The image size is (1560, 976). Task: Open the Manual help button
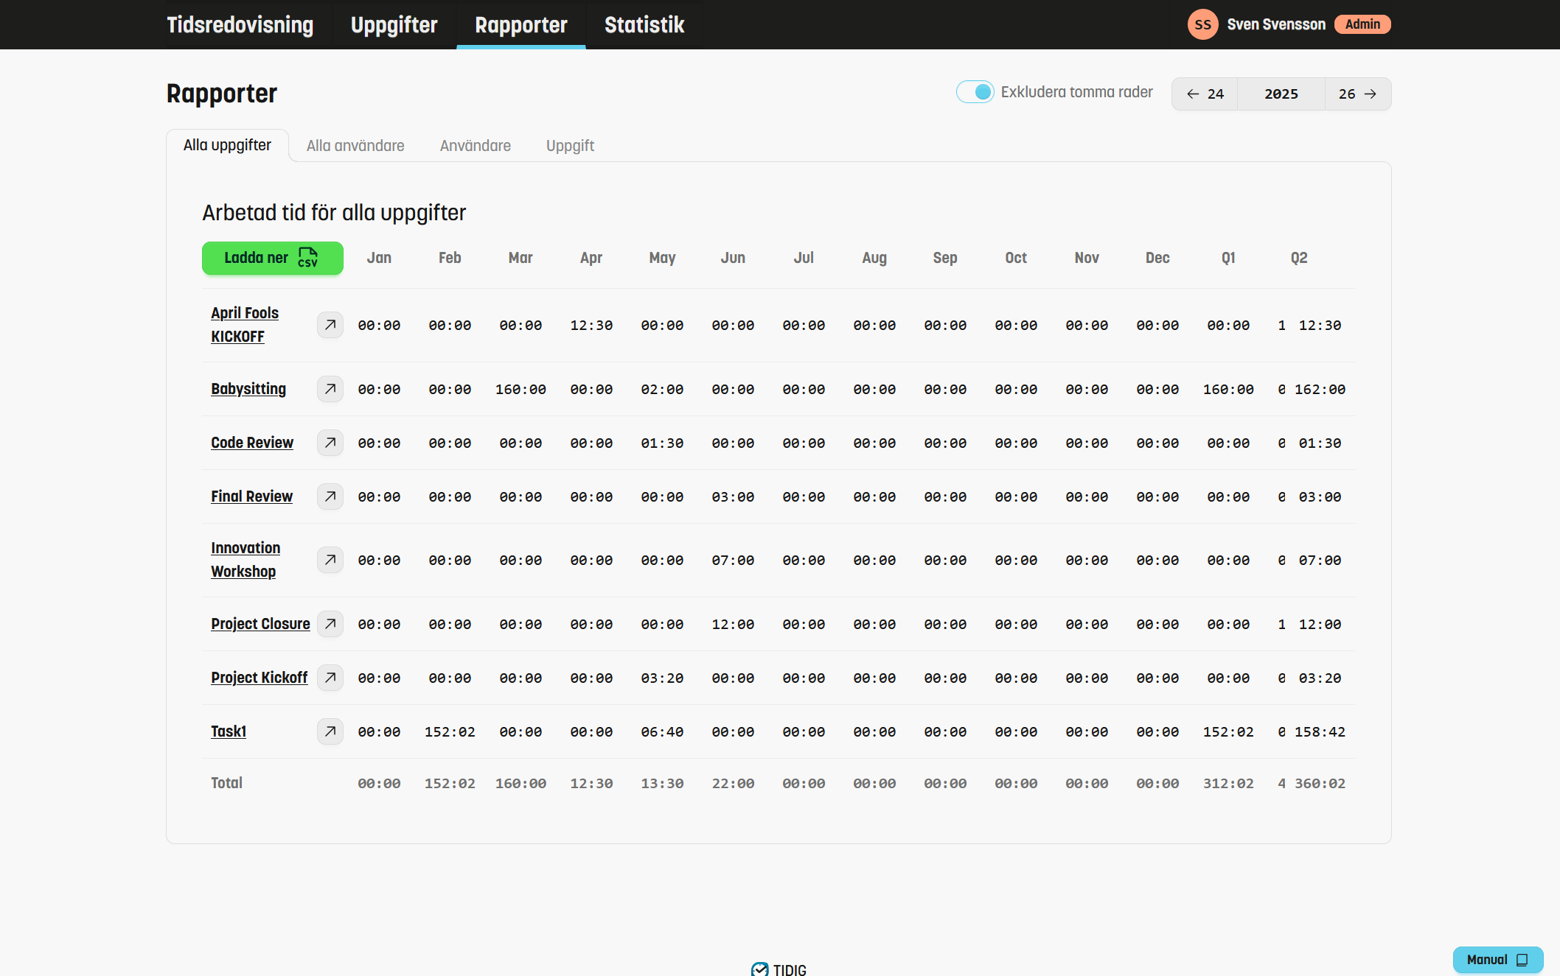[x=1497, y=960]
